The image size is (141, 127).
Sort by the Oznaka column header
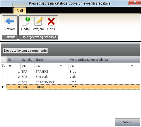click(x=28, y=60)
